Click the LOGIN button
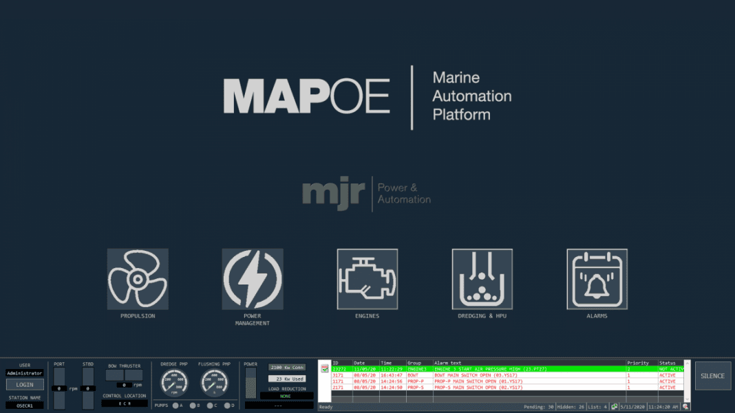Screen dimensions: 735x413 25,384
